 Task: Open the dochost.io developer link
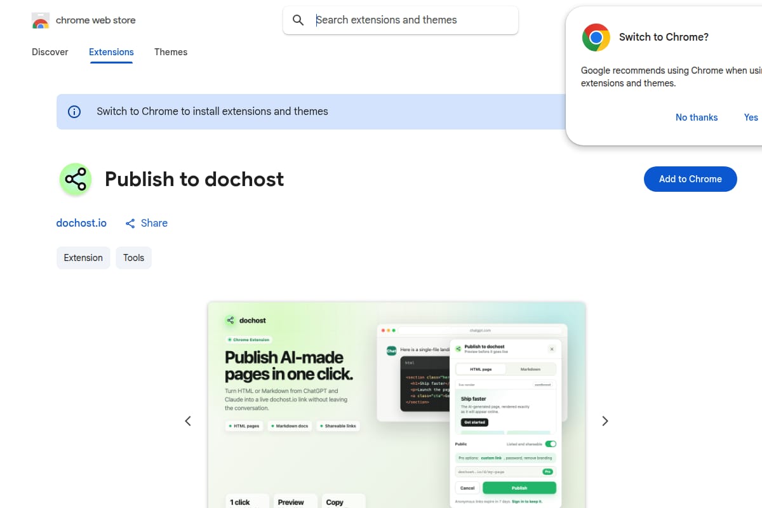[x=81, y=224]
